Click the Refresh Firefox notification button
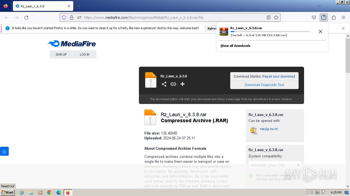Image resolution: width=350 pixels, height=196 pixels. pyautogui.click(x=211, y=28)
